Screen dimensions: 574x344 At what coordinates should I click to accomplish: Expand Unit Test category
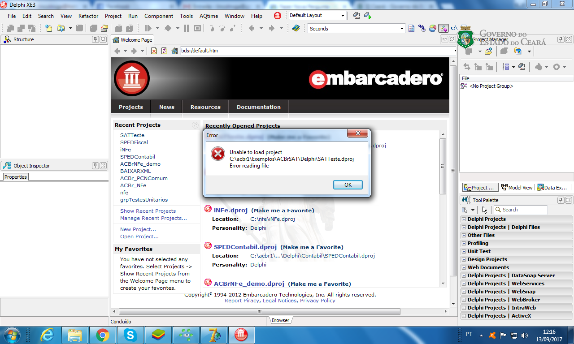tap(464, 251)
